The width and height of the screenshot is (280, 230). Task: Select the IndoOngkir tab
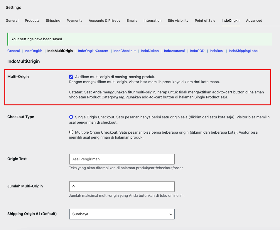point(230,21)
